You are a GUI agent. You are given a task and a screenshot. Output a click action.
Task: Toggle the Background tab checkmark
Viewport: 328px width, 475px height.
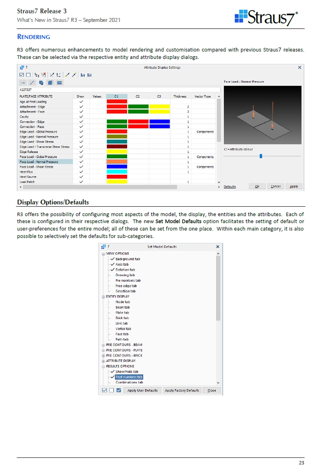(x=112, y=259)
